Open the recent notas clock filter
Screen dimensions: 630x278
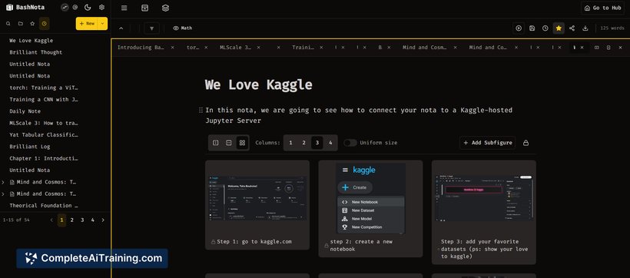(x=45, y=24)
